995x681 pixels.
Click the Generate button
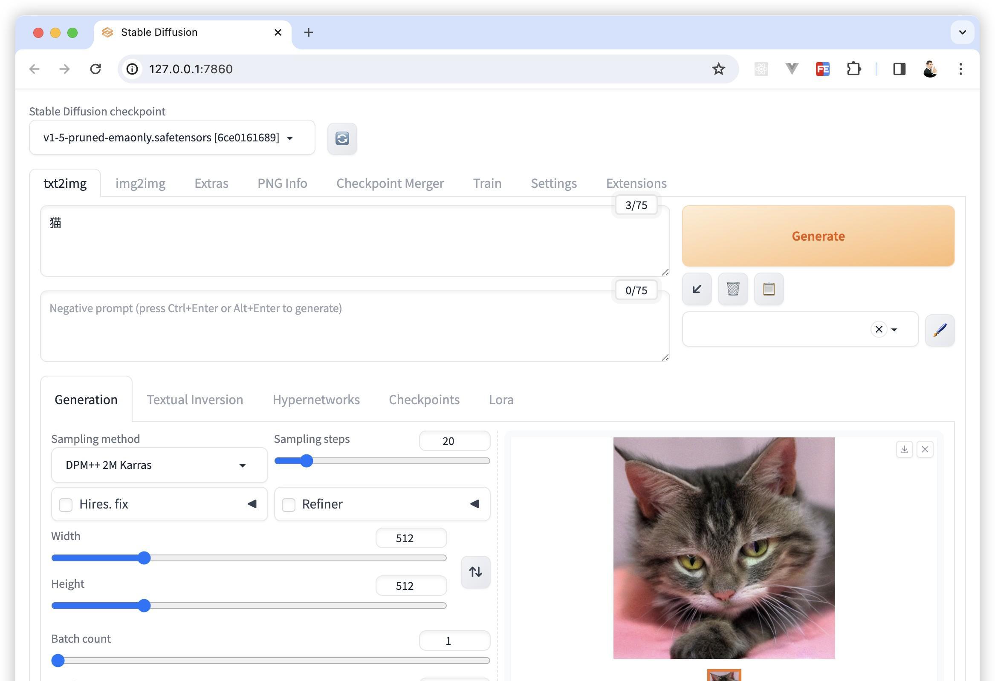coord(818,236)
